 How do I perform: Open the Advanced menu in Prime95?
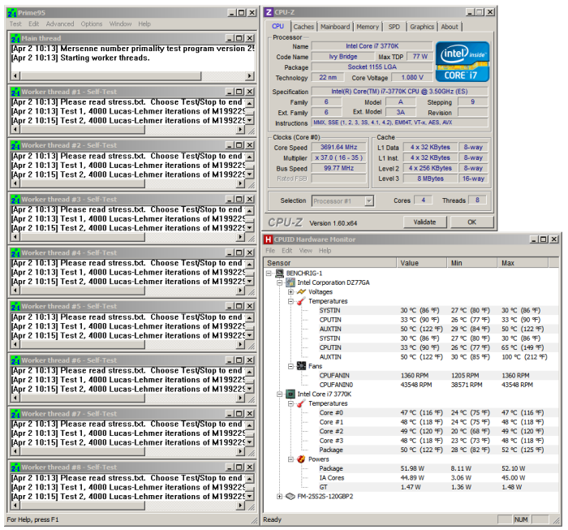(x=60, y=24)
